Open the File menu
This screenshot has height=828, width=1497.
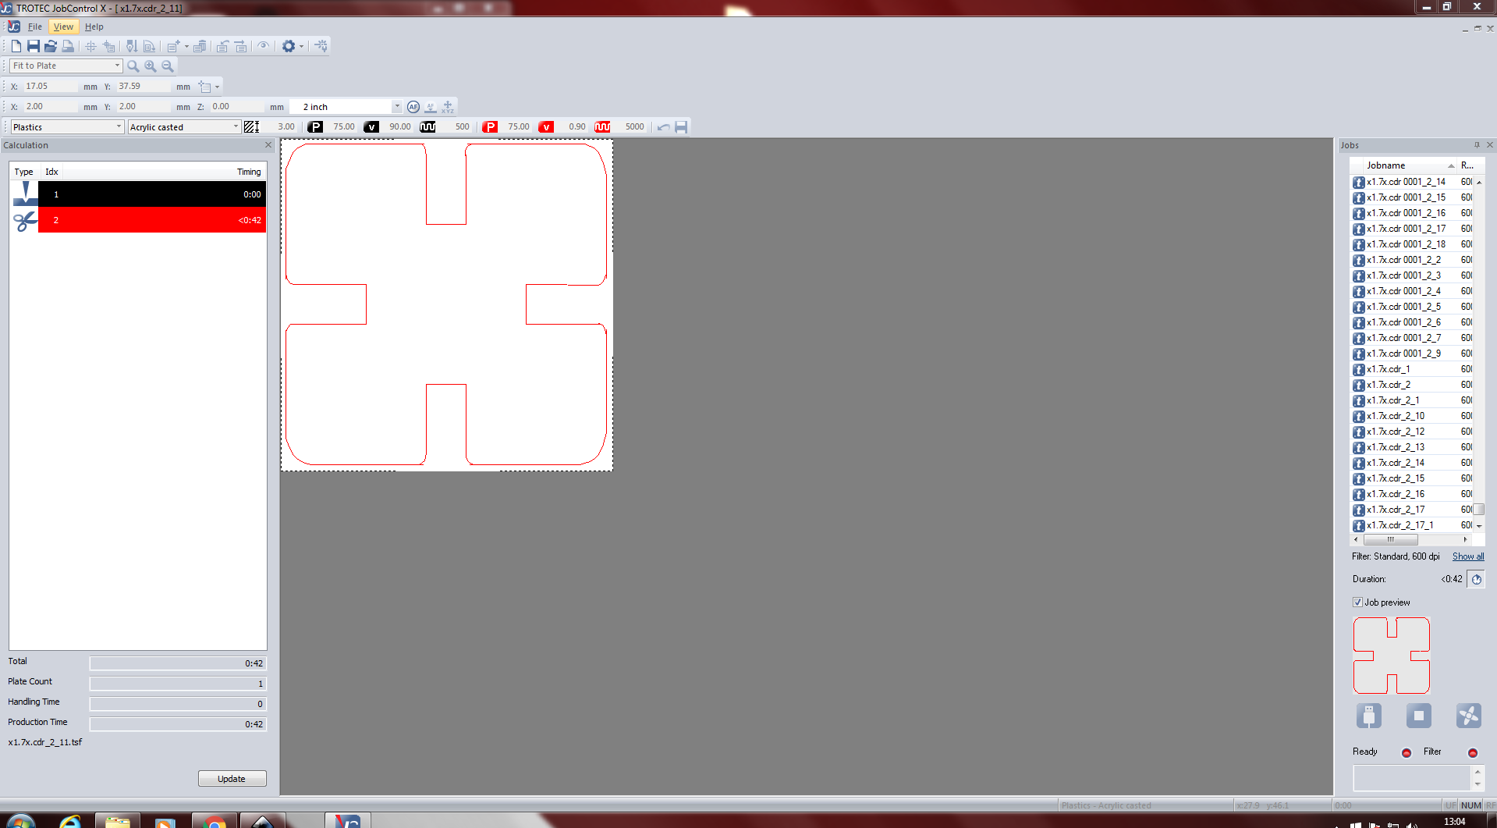pos(35,27)
